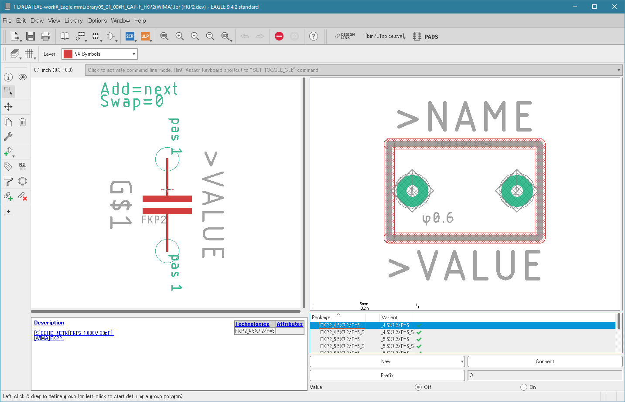This screenshot has height=402, width=625.
Task: Click the red layer color swatch
Action: 68,54
